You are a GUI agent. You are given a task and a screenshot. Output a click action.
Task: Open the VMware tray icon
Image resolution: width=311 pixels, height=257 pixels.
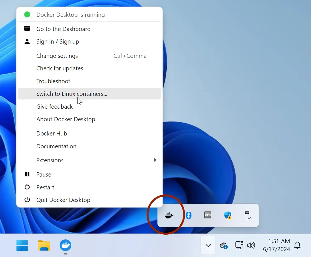[208, 215]
